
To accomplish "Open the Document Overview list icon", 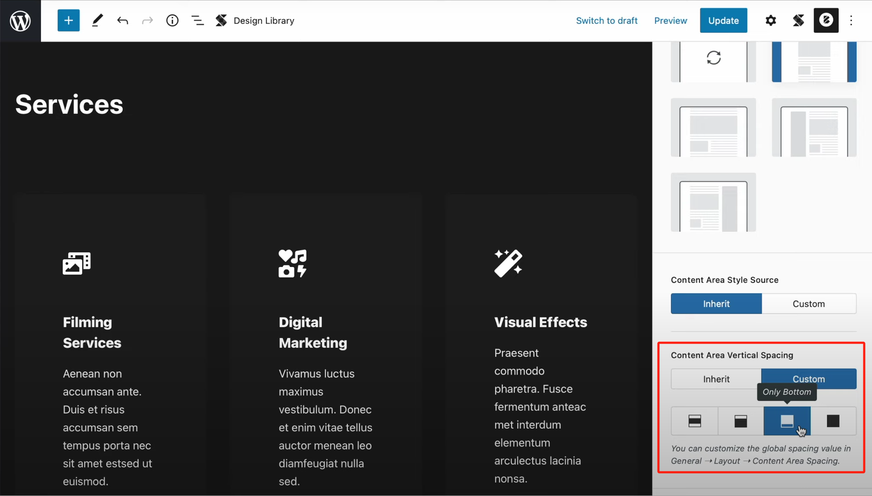I will (x=197, y=20).
